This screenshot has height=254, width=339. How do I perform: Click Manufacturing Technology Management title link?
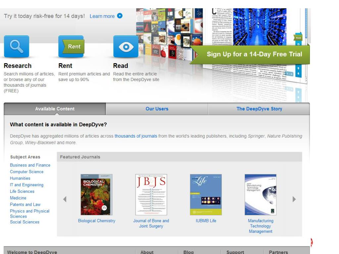261,226
